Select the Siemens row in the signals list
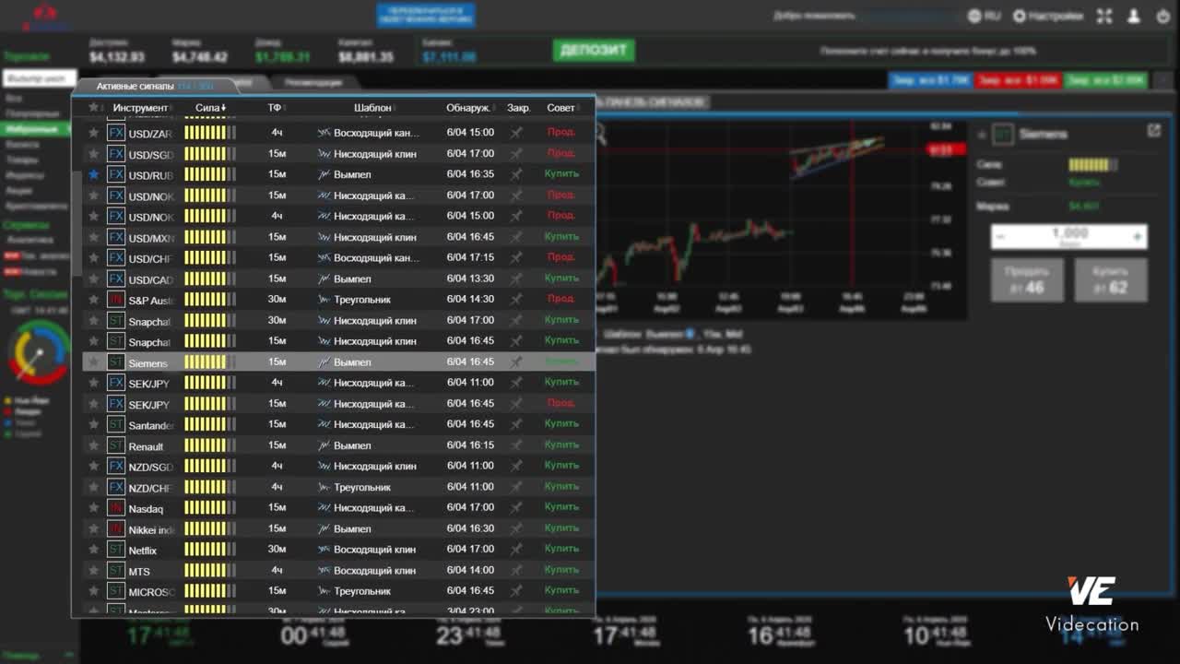 pyautogui.click(x=338, y=362)
